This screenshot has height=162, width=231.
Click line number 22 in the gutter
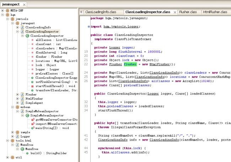[x=86, y=64]
